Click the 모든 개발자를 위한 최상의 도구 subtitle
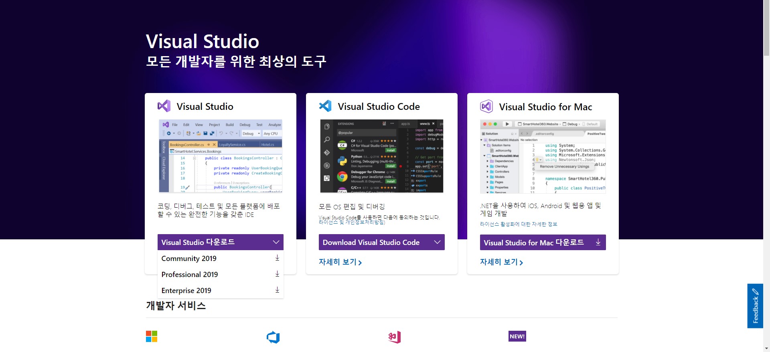Image resolution: width=770 pixels, height=352 pixels. 236,61
